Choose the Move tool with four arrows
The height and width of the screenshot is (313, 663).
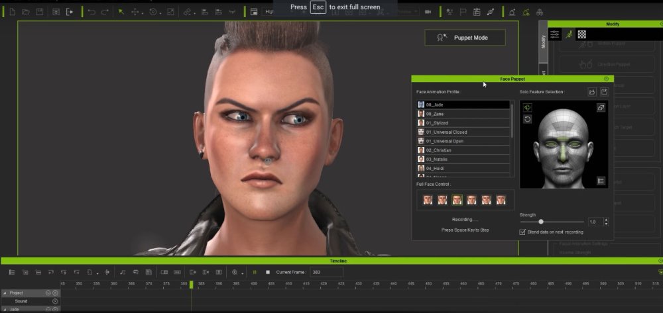click(x=135, y=12)
